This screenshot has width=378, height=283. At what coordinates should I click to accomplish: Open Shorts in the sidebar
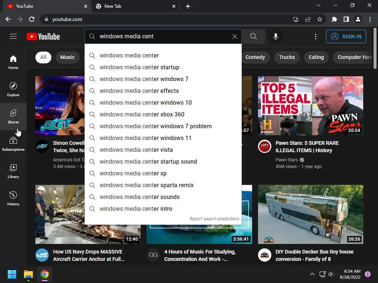click(x=13, y=116)
